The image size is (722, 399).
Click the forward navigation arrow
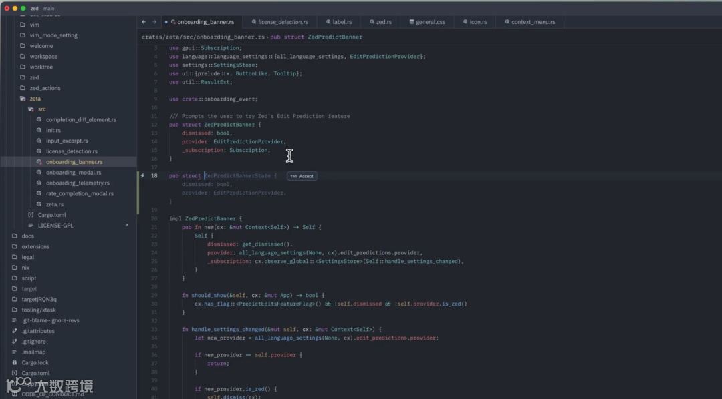point(154,22)
